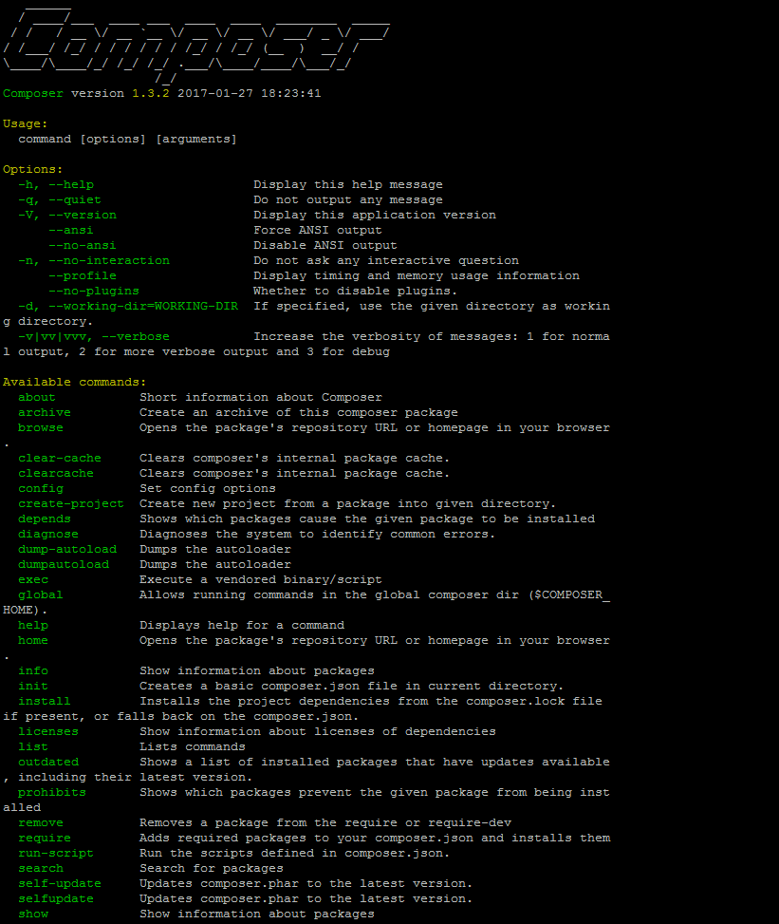Click the 'install' command name
This screenshot has width=779, height=924.
[x=45, y=701]
